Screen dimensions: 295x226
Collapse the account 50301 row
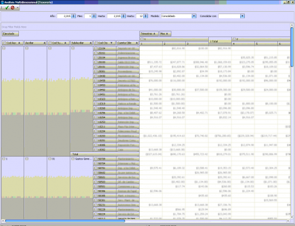click(x=96, y=200)
